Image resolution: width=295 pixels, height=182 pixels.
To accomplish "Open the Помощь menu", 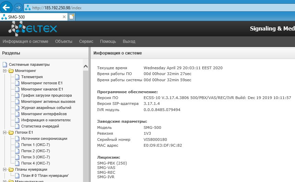I will point(108,41).
